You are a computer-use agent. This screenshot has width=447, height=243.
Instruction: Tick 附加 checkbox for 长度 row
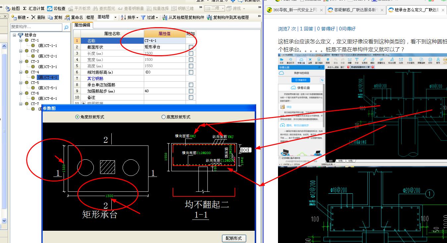pyautogui.click(x=191, y=54)
